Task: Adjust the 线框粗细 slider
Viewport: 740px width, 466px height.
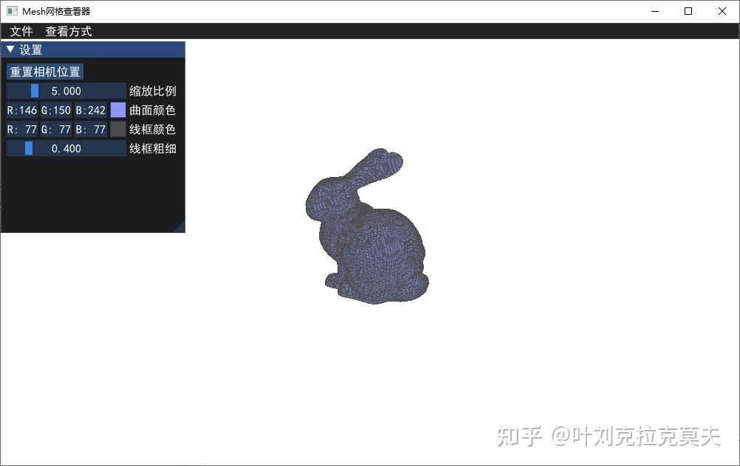Action: [x=29, y=148]
